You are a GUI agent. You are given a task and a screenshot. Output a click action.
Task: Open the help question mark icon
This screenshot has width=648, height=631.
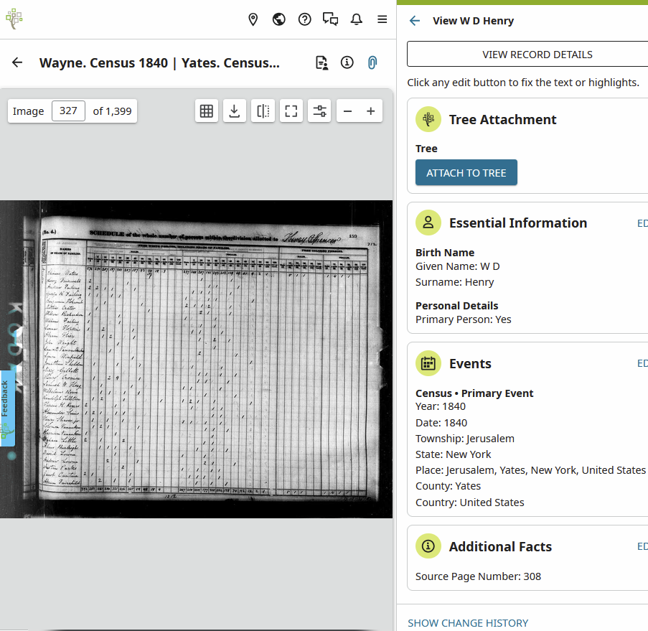click(304, 19)
